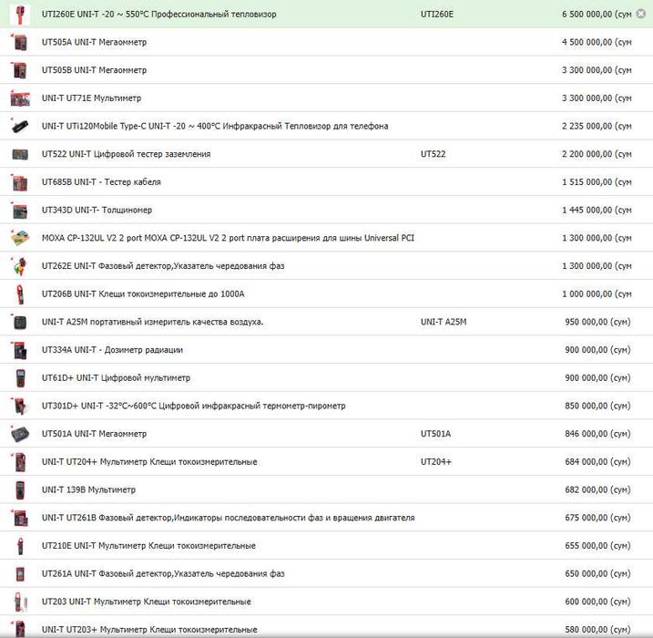653x638 pixels.
Task: Select the UT210E Мультиметр Клещи product name
Action: 148,546
